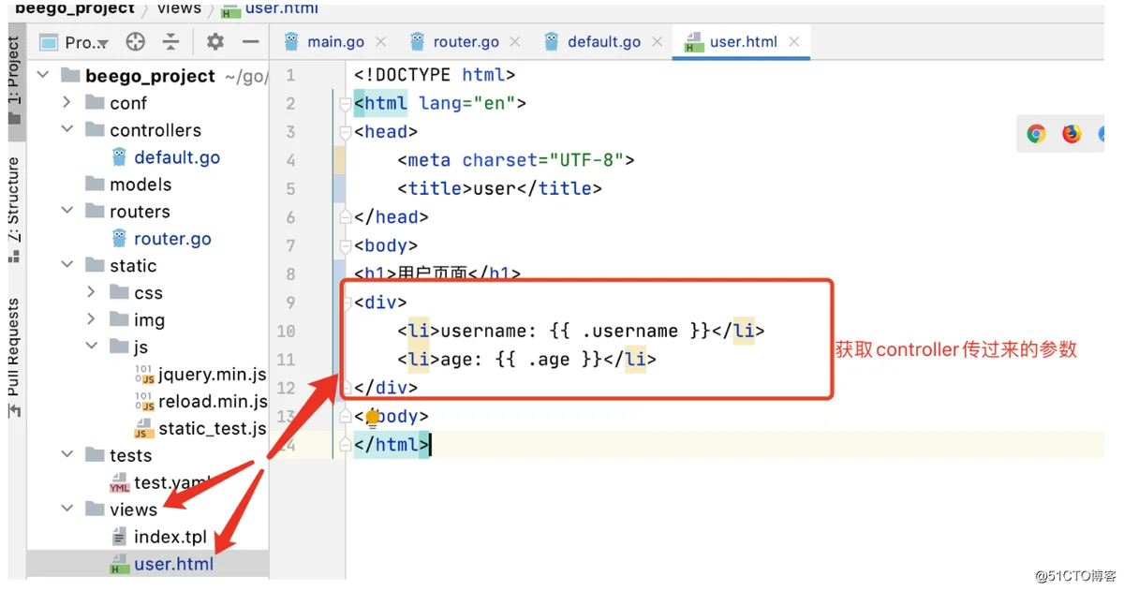Viewport: 1124px width, 591px height.
Task: Select test.yaml file in tests
Action: (171, 483)
